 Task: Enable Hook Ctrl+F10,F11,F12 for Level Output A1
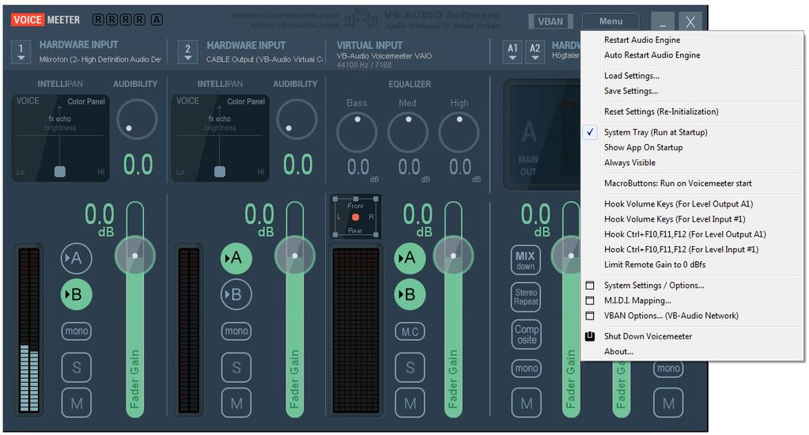pyautogui.click(x=685, y=234)
